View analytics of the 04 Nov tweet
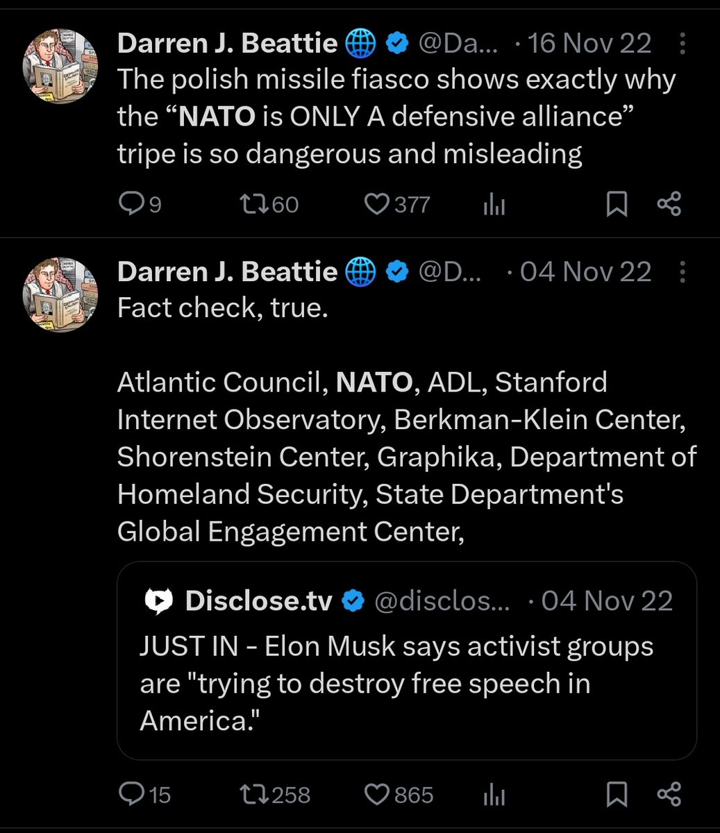The height and width of the screenshot is (833, 720). 494,795
